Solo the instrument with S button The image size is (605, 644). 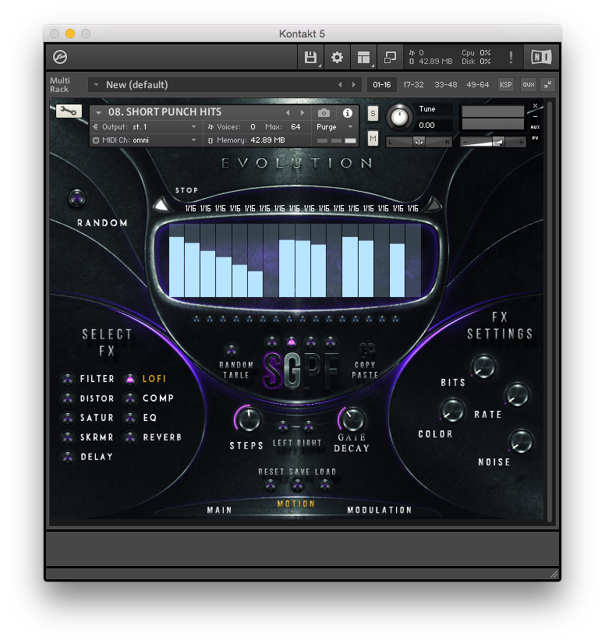373,113
